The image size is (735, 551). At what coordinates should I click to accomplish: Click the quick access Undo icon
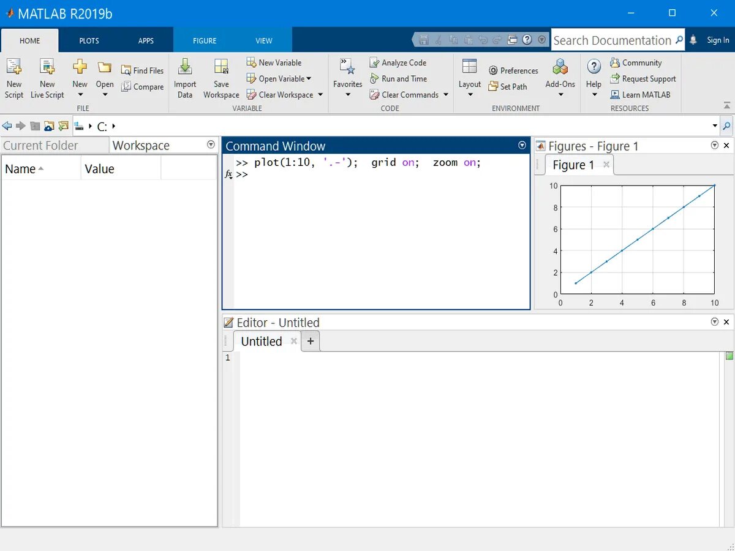coord(483,40)
